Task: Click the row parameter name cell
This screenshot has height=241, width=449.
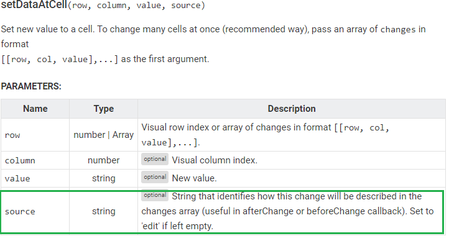Action: click(35, 135)
